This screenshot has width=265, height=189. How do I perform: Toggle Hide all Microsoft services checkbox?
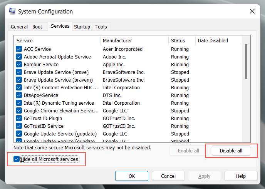17,159
